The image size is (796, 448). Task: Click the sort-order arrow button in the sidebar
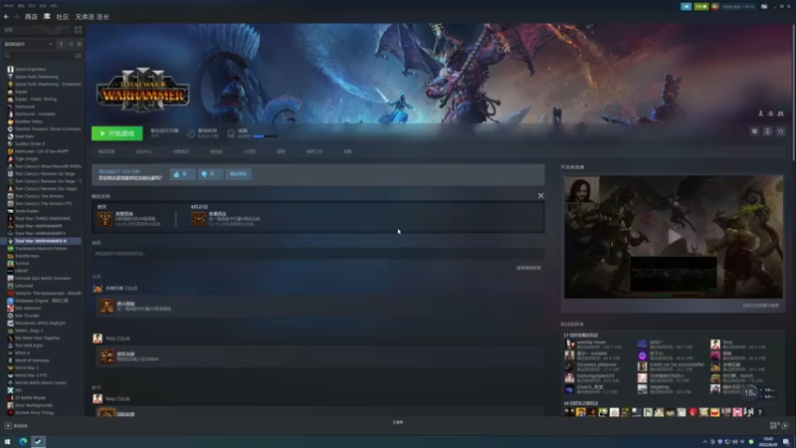[61, 44]
